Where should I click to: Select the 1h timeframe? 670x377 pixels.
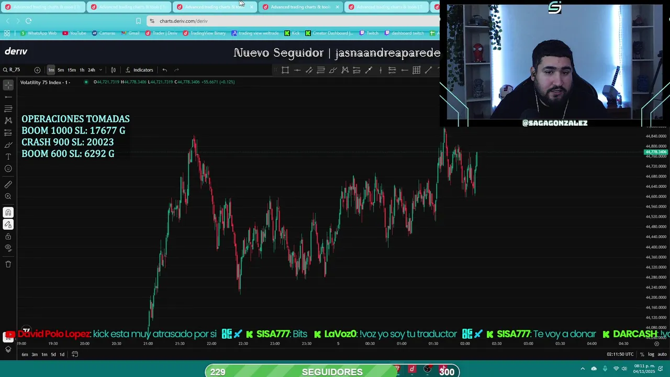coord(82,70)
